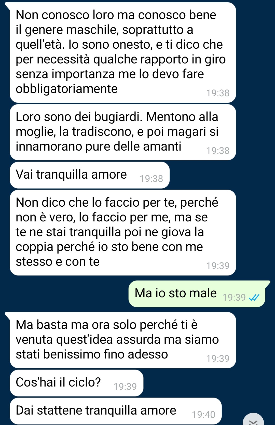Select message starting 'Non dico che lo faccio'

pyautogui.click(x=123, y=233)
